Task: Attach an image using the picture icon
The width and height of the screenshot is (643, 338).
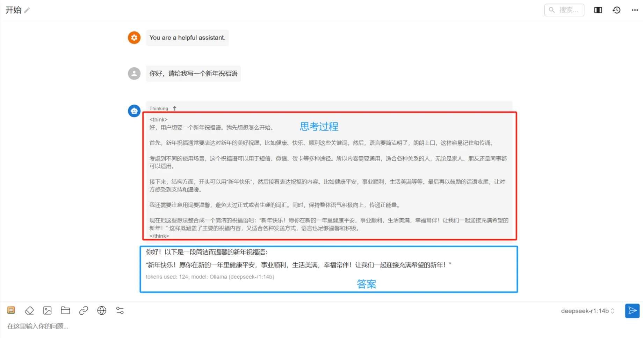Action: [x=48, y=310]
